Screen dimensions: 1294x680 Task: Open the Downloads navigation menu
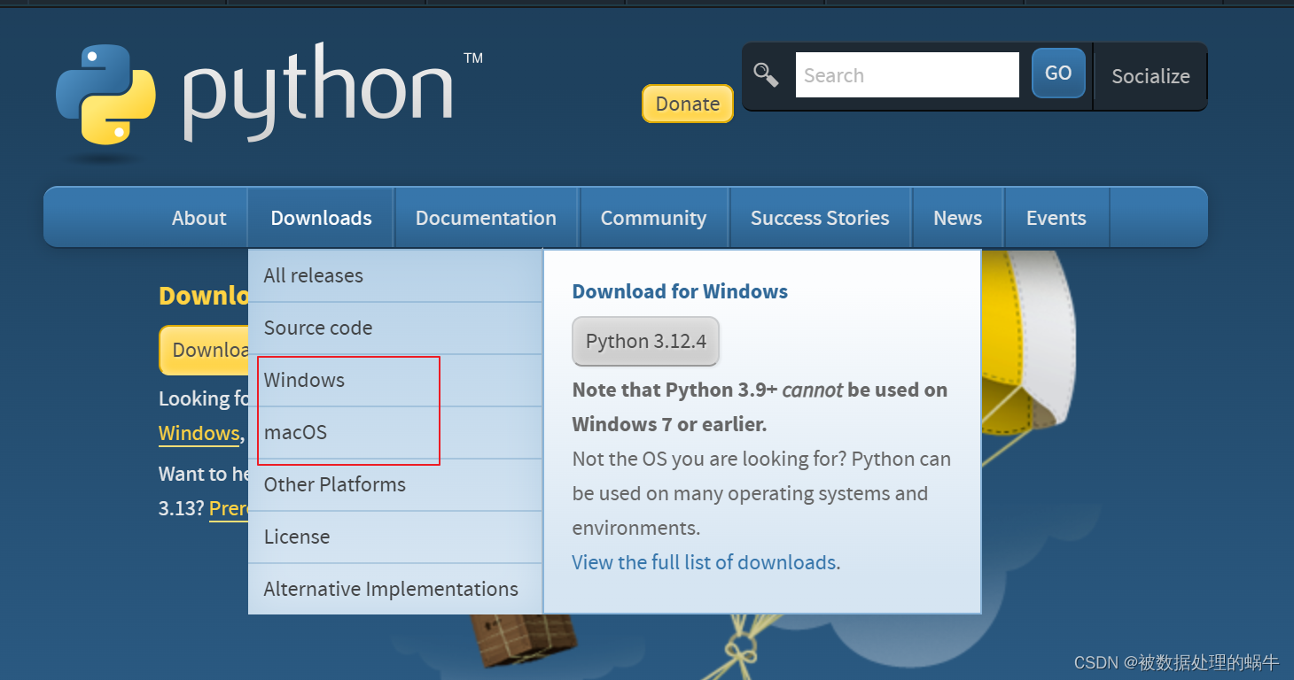pyautogui.click(x=321, y=218)
